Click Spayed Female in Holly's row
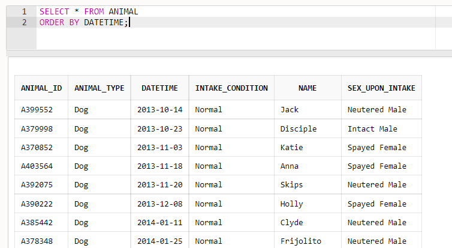The image size is (452, 248). pos(376,204)
